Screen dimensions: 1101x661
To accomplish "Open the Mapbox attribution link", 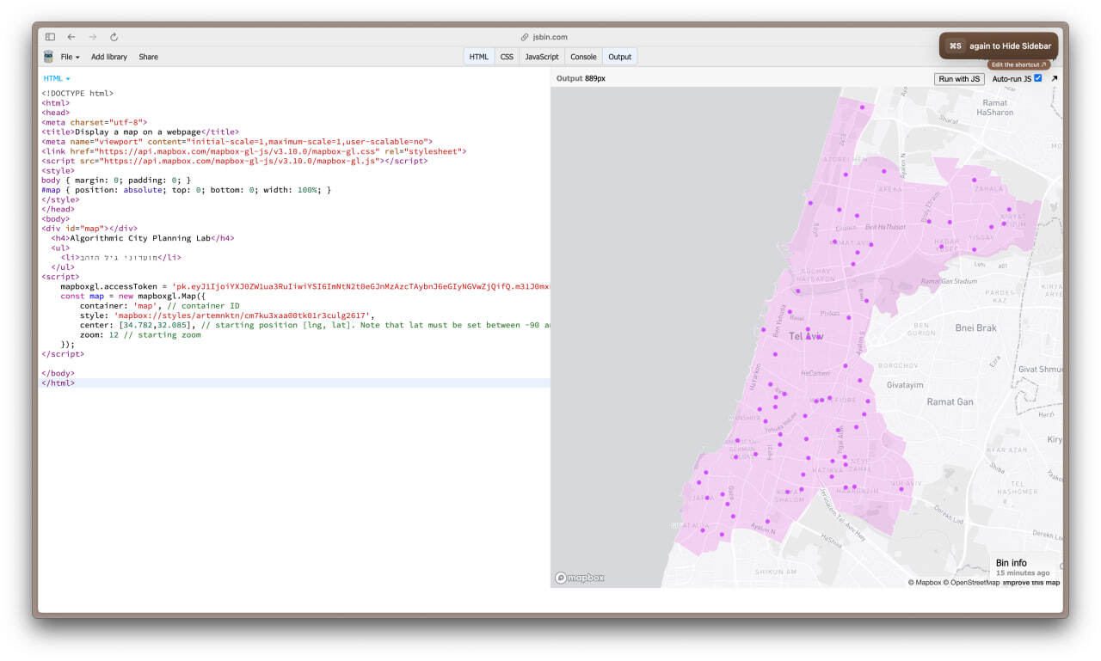I will click(925, 583).
